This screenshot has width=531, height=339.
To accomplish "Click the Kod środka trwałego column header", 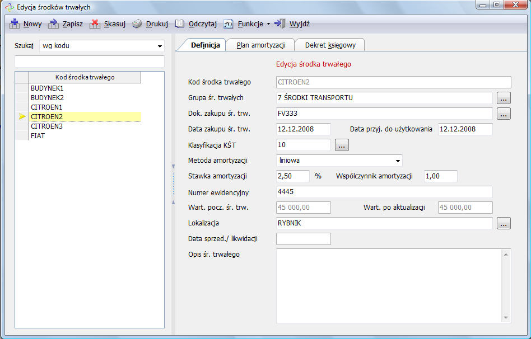I will 85,77.
